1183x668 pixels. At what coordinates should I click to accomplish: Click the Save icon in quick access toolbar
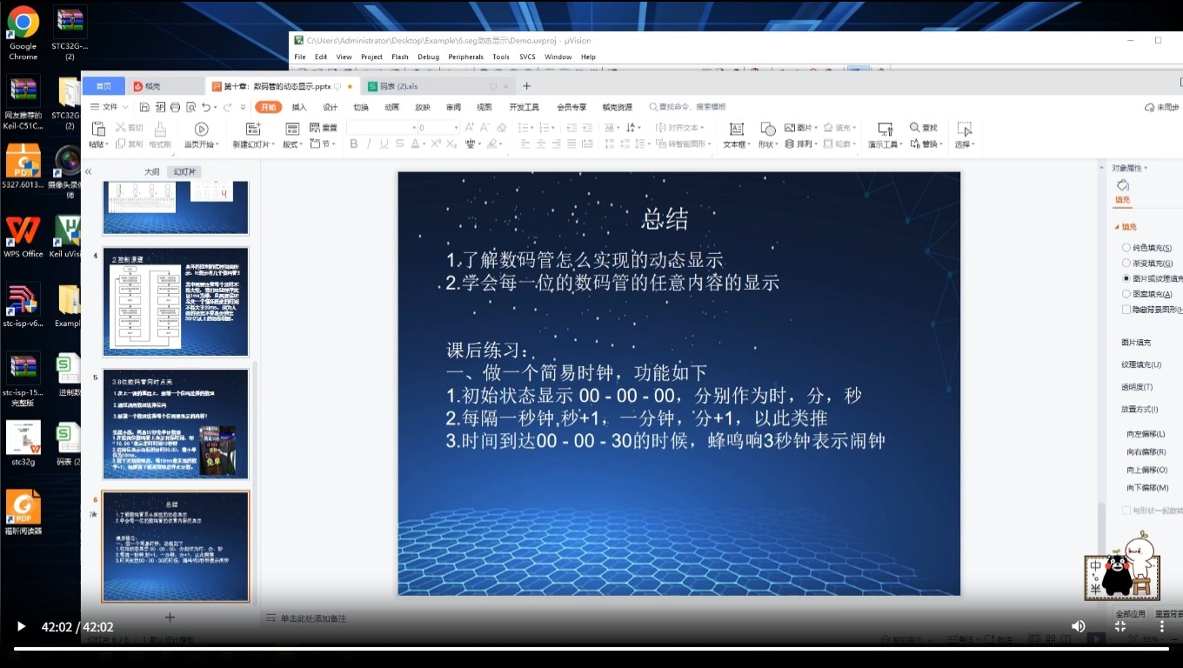click(144, 107)
